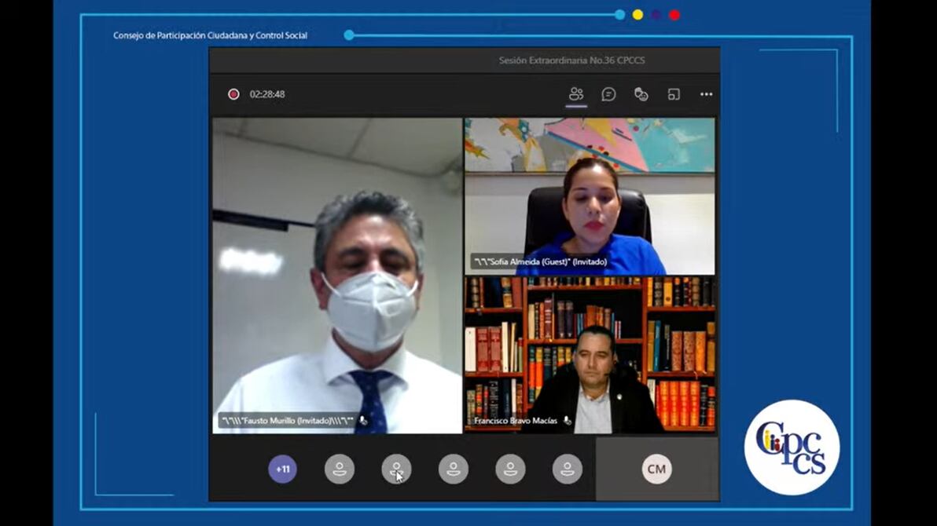Expand the +11 additional participants avatar

282,469
